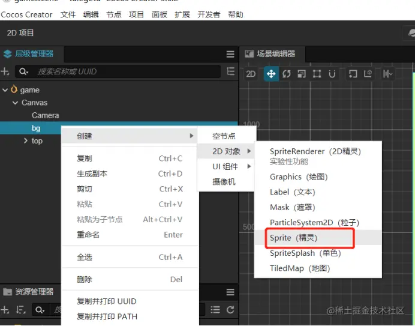Select the Camera node

(45, 115)
